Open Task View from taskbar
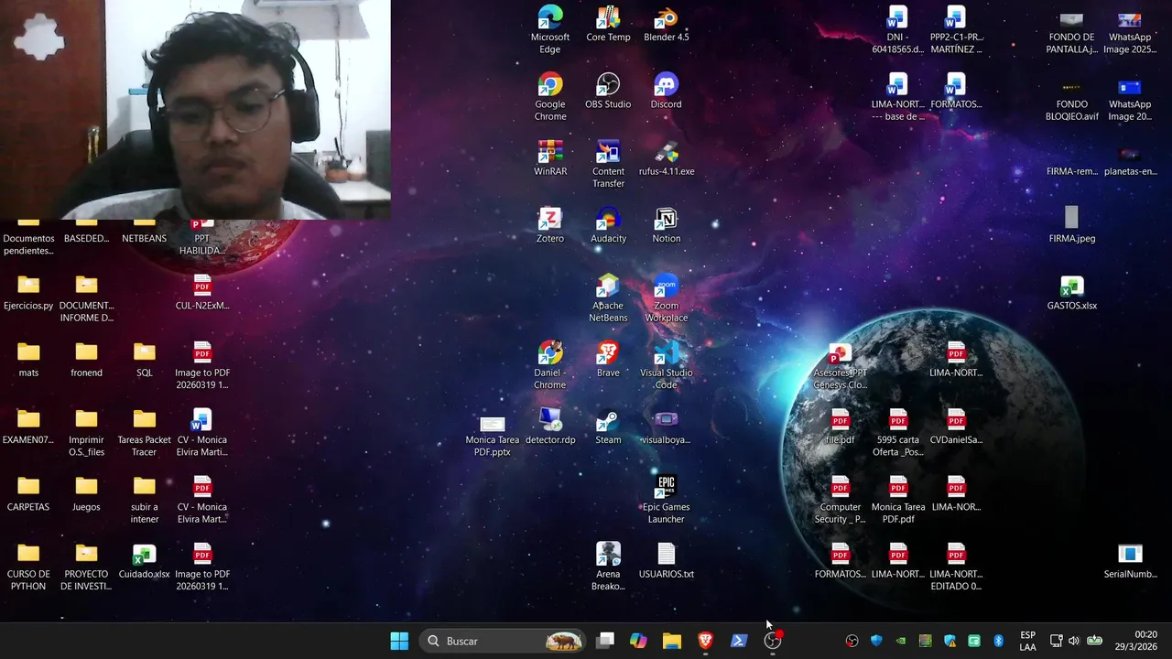The width and height of the screenshot is (1172, 659). coord(605,641)
